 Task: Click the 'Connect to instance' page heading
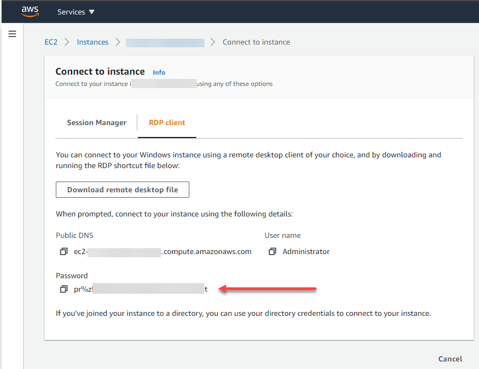point(100,71)
